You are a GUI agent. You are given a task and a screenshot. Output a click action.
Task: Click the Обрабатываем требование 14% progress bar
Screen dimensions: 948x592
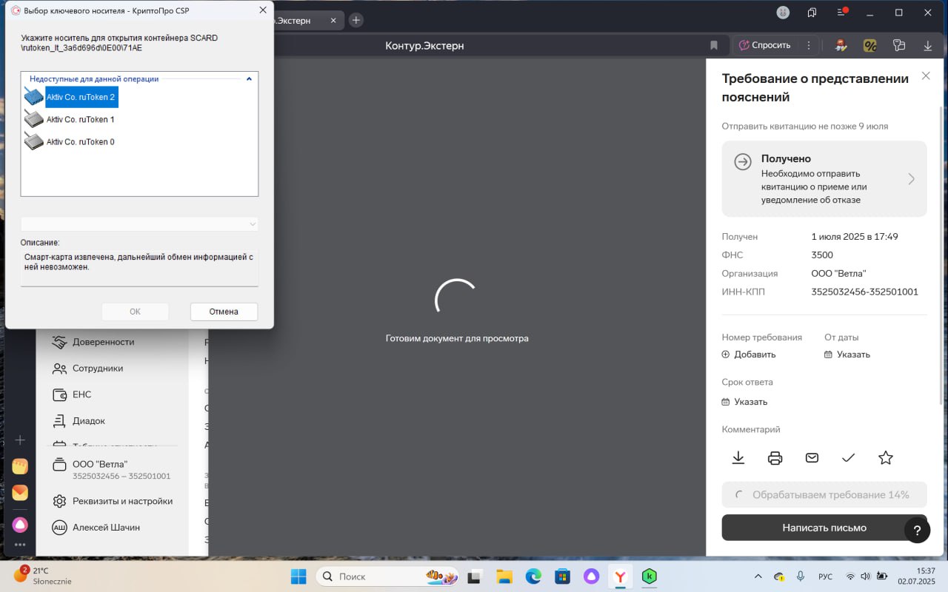pos(824,494)
